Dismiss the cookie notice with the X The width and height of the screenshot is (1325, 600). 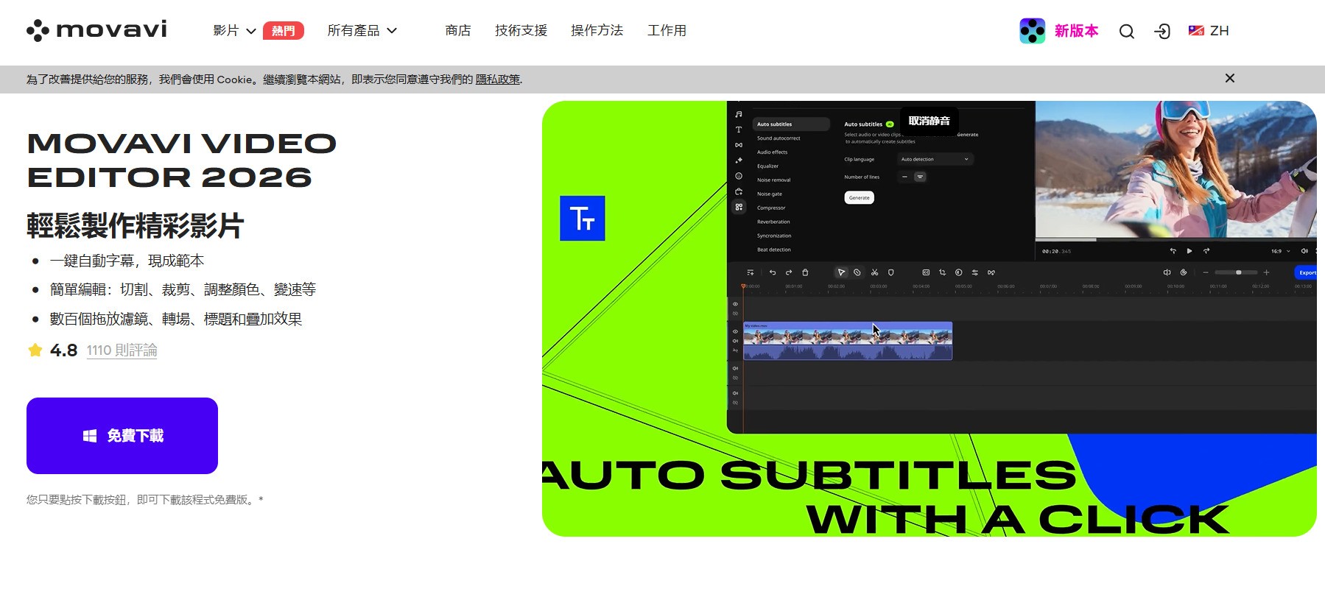[1229, 78]
